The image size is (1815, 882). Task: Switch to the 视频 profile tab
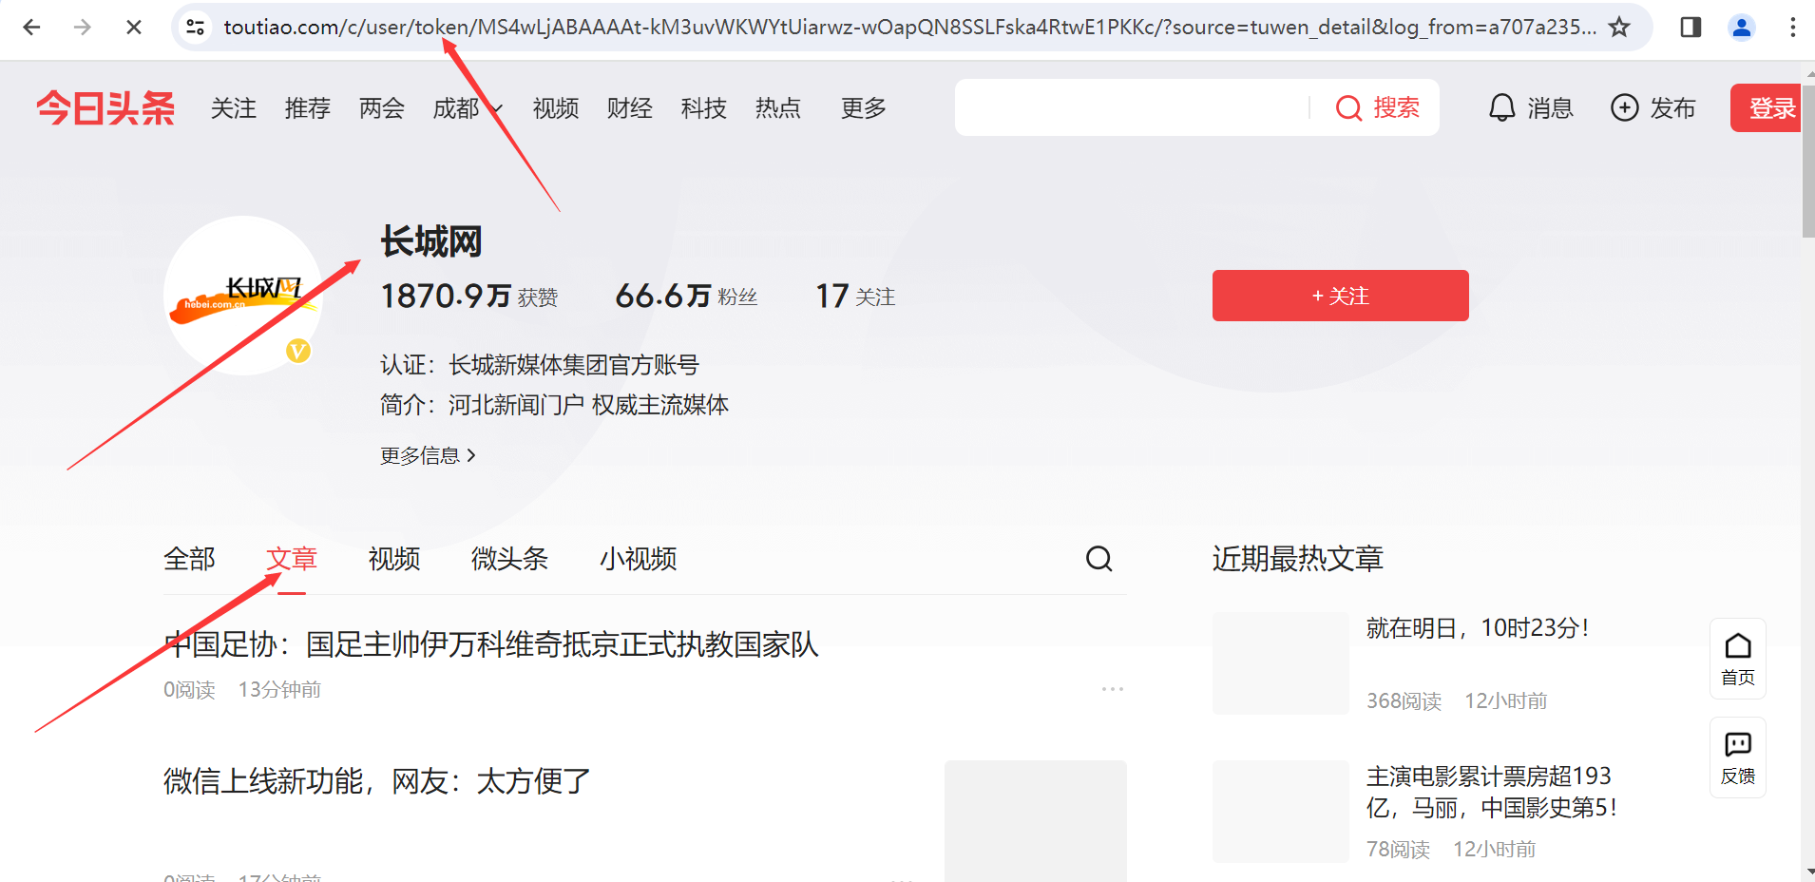pos(394,559)
